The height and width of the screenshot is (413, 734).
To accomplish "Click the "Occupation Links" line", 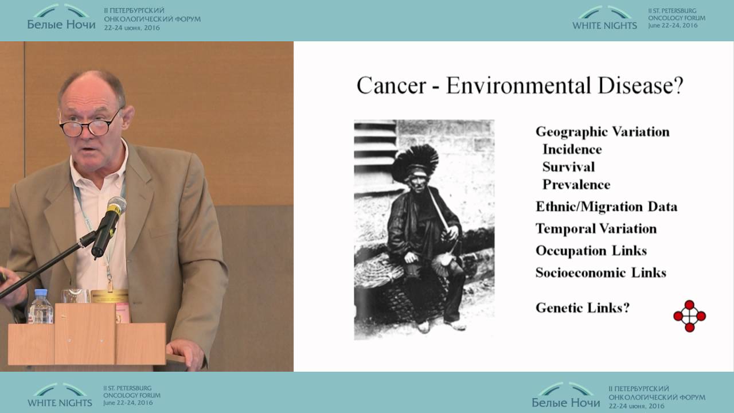I will 591,251.
